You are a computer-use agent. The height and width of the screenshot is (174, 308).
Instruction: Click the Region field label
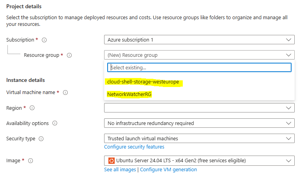[14, 108]
